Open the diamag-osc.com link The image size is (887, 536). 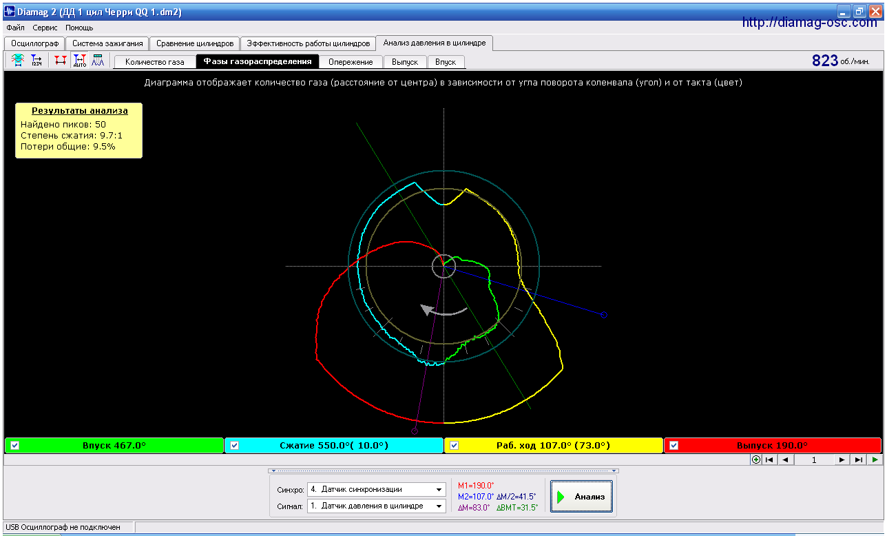(810, 23)
